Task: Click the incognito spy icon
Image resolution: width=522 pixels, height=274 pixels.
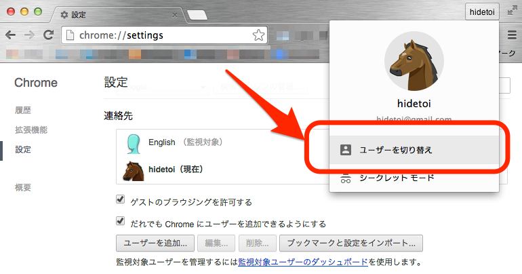Action: pos(346,179)
